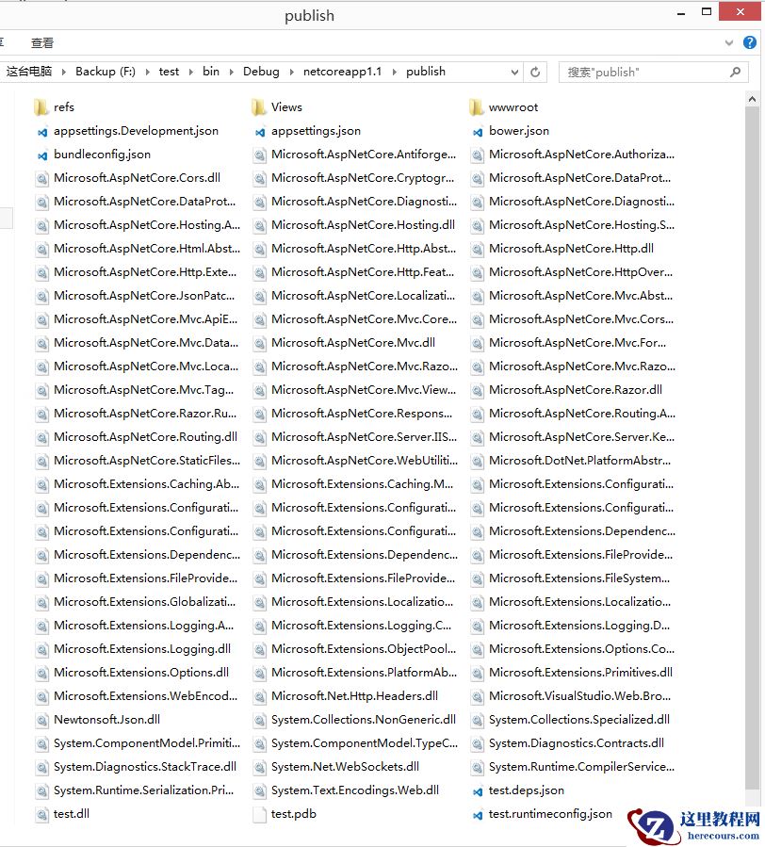Navigate to Backup (F:) in breadcrumb
The image size is (765, 847).
click(106, 72)
